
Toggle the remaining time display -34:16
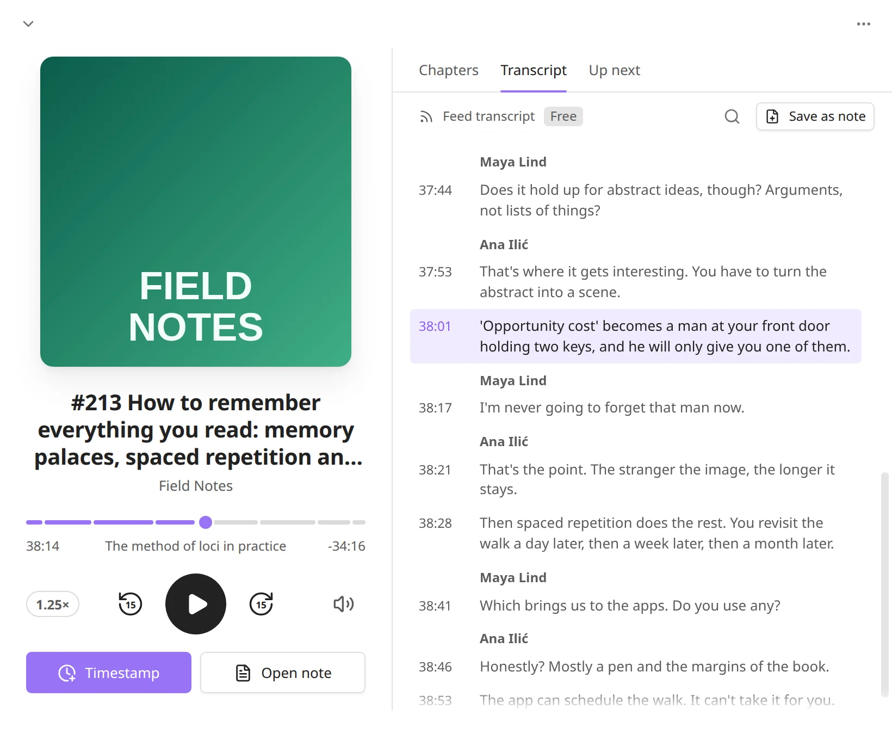346,546
